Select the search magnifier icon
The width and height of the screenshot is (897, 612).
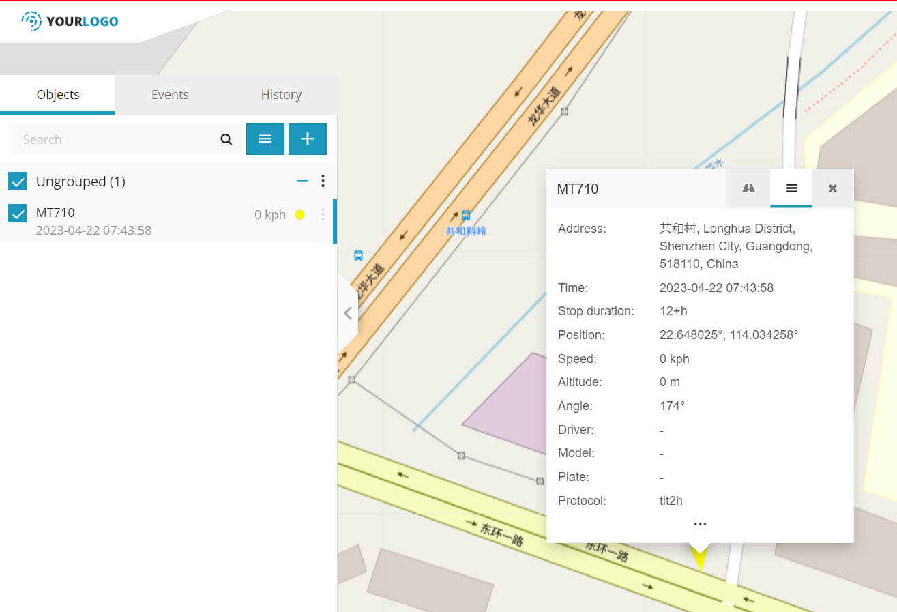click(x=226, y=139)
